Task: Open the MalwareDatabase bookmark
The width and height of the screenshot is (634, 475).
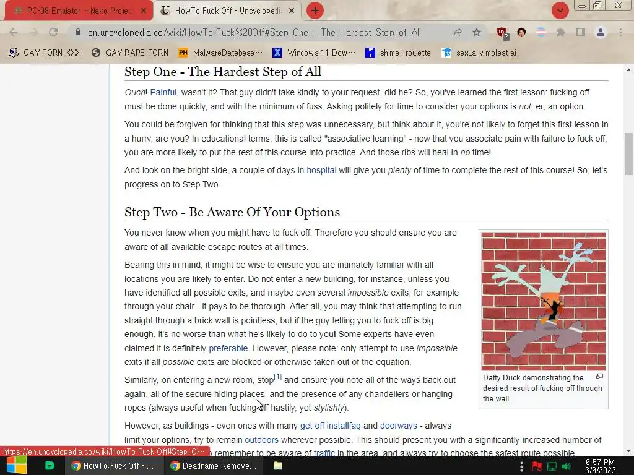Action: tap(220, 53)
